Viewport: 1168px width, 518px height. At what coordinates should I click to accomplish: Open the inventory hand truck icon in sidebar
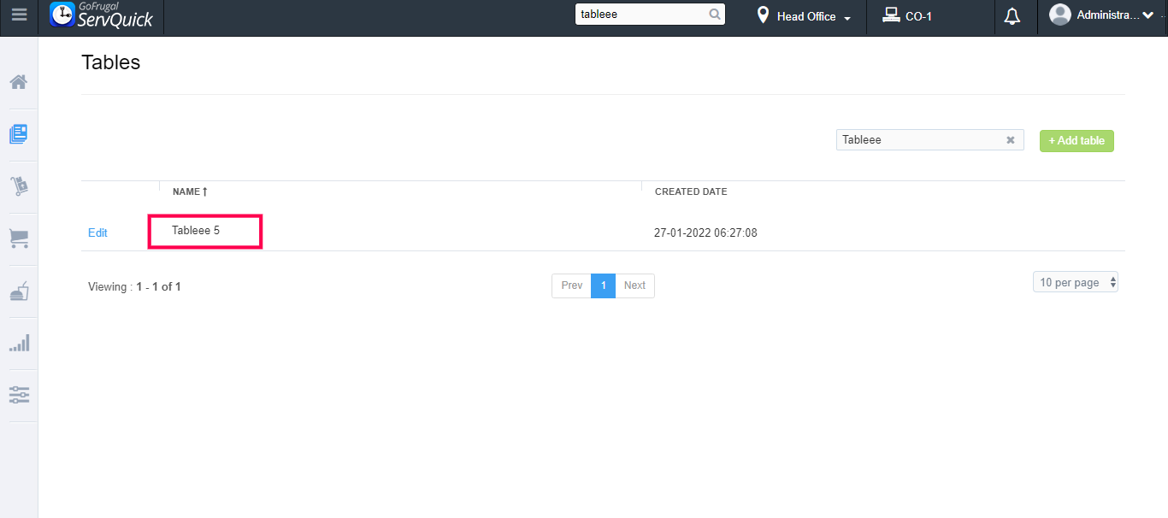tap(19, 186)
